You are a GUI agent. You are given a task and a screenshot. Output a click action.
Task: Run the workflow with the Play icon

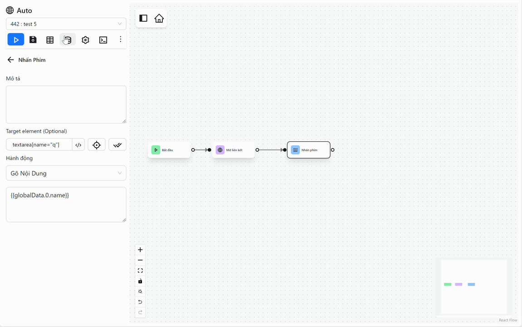click(15, 40)
